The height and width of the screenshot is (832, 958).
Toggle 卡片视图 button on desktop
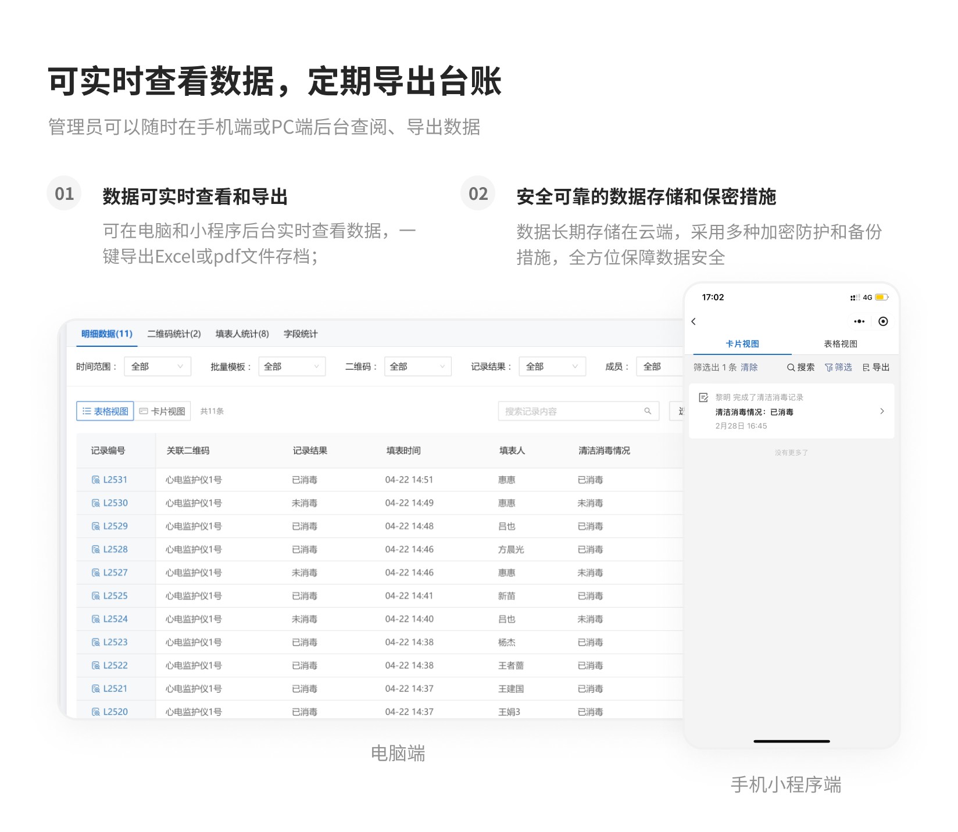click(x=162, y=411)
